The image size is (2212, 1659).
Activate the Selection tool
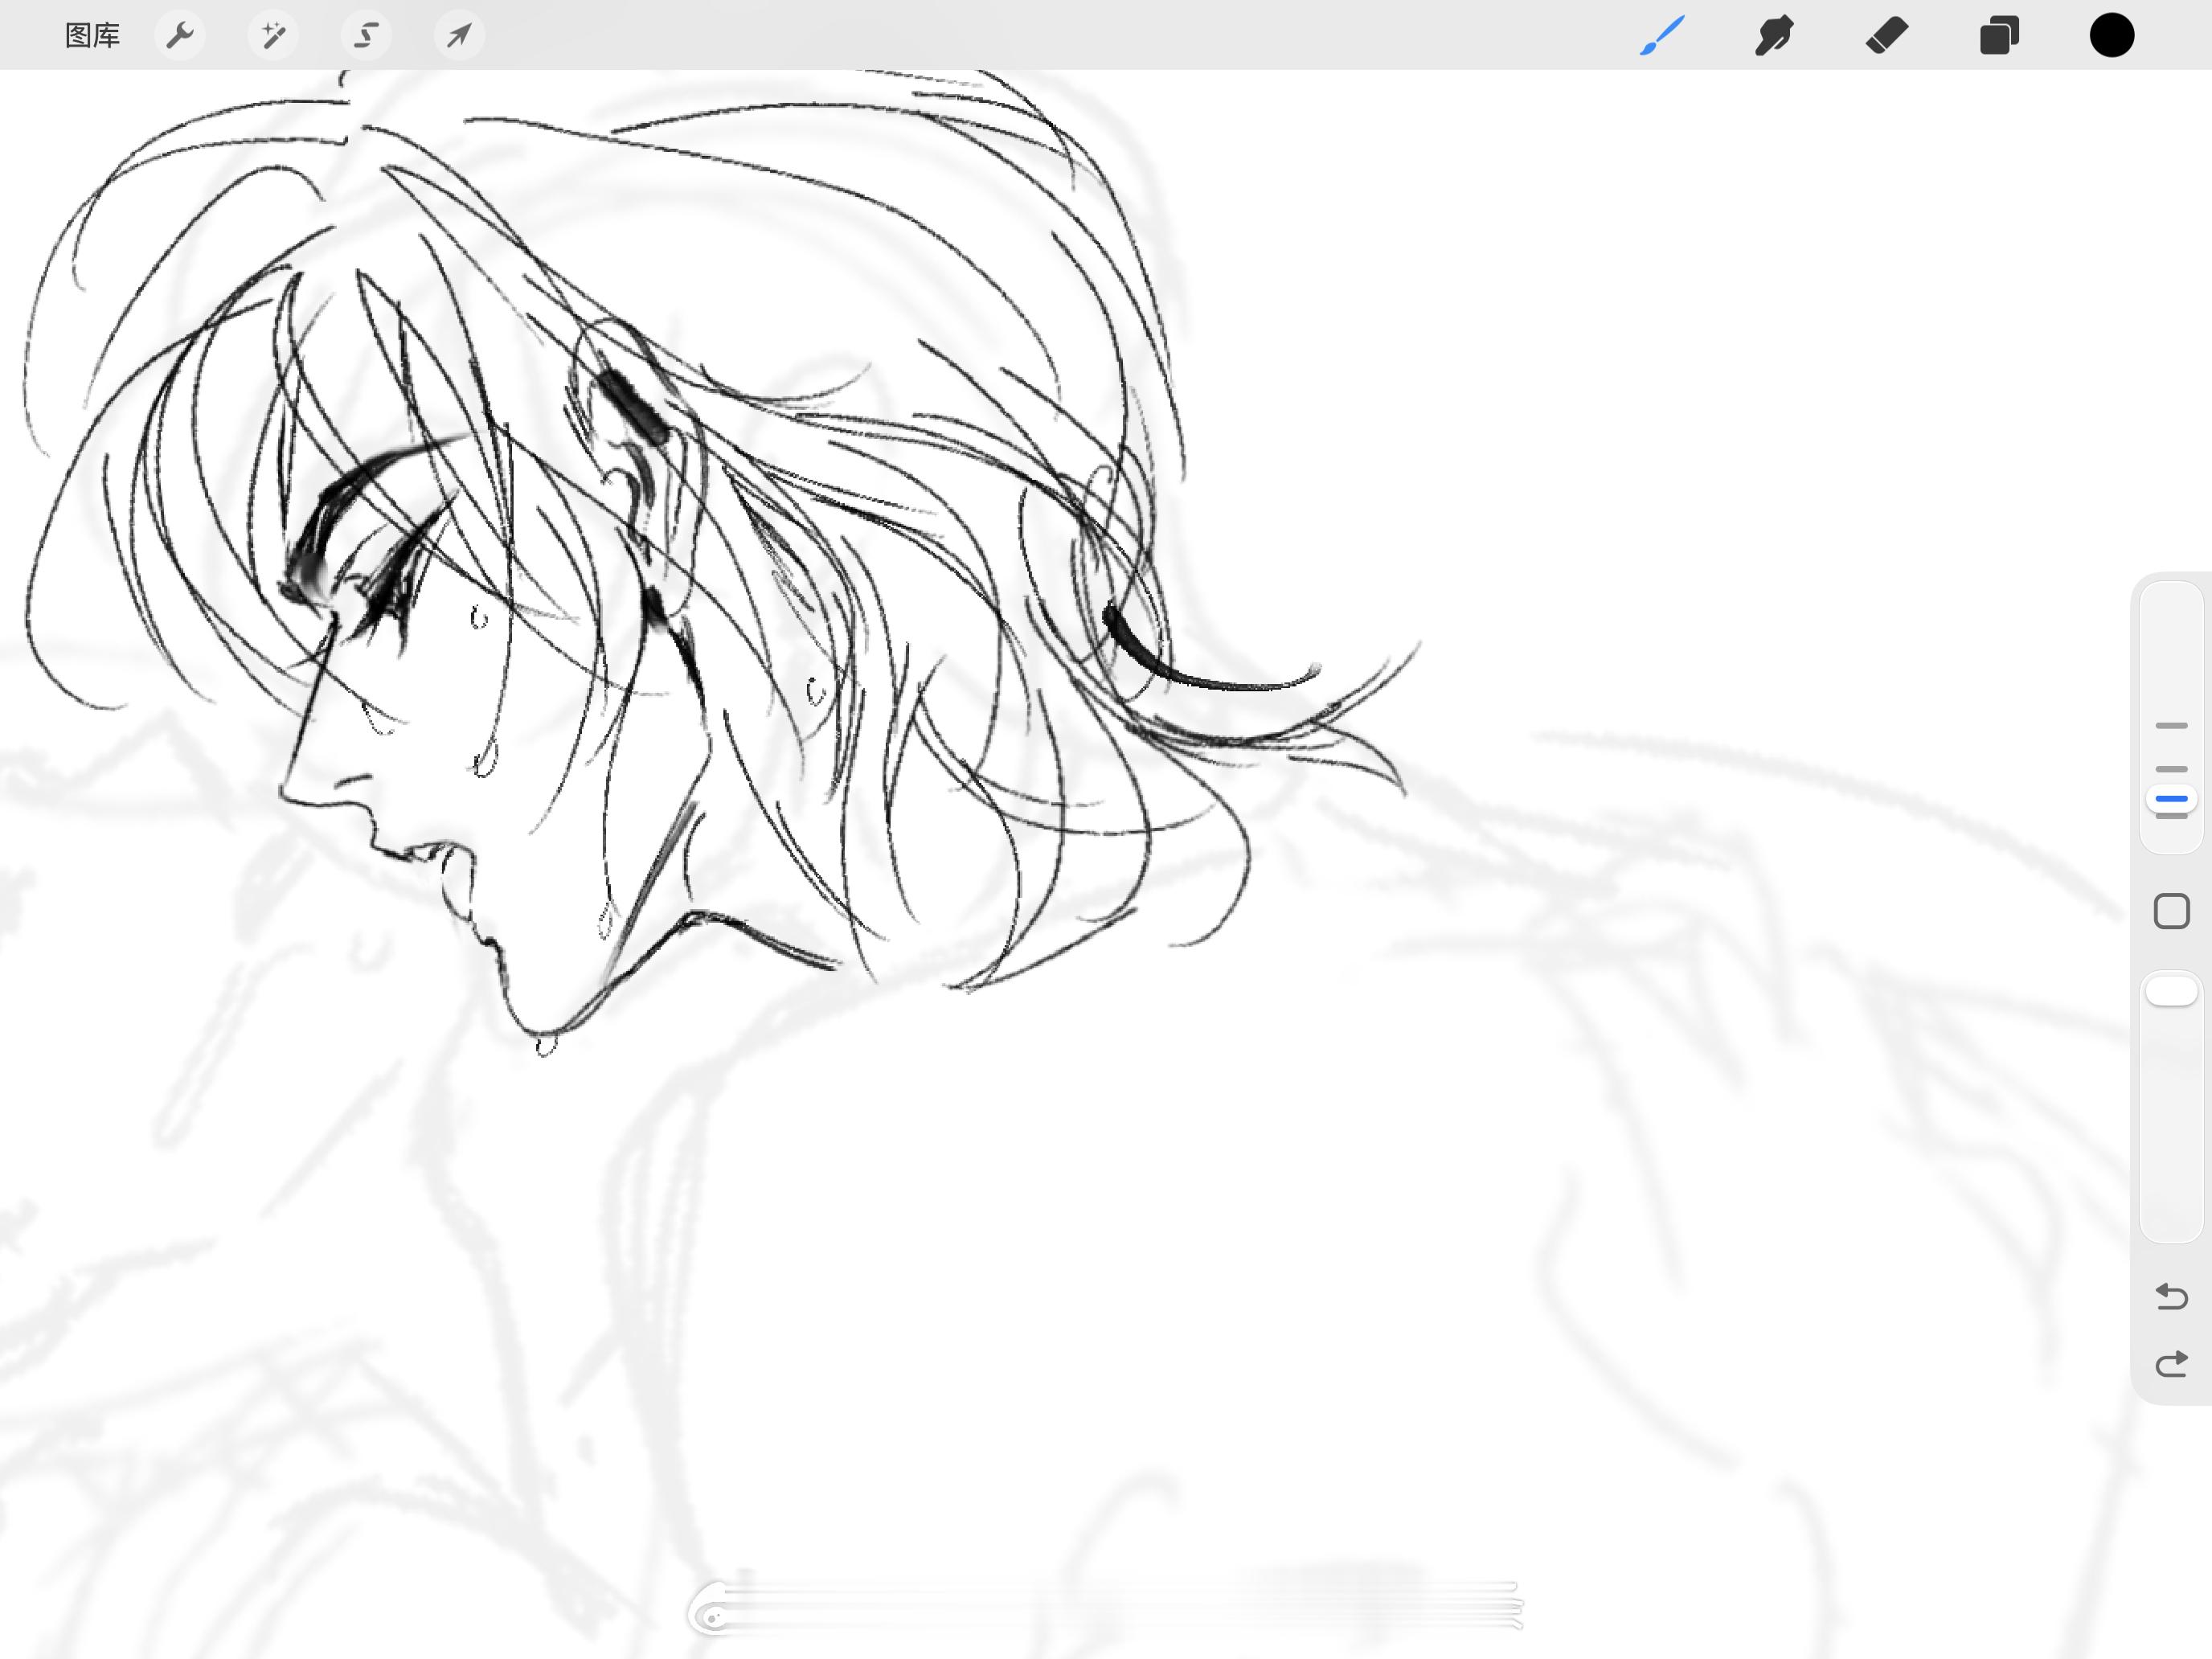366,36
